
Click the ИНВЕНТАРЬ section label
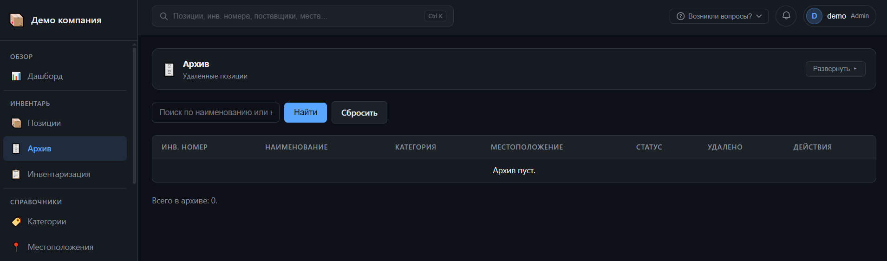[x=30, y=104]
